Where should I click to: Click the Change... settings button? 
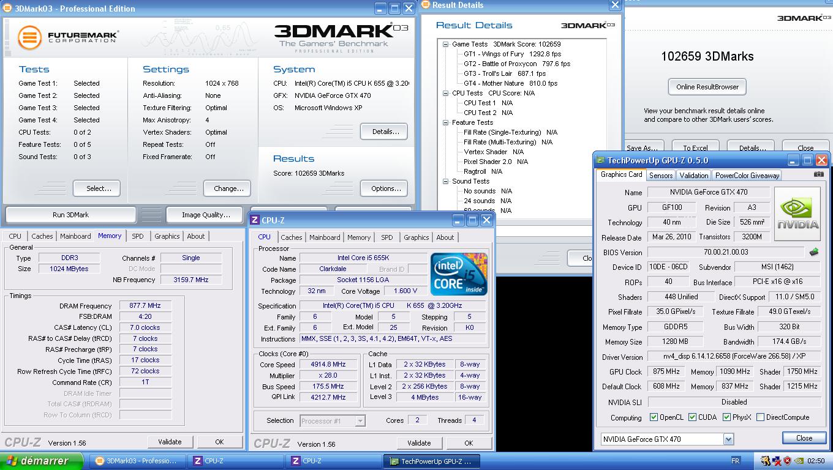227,188
